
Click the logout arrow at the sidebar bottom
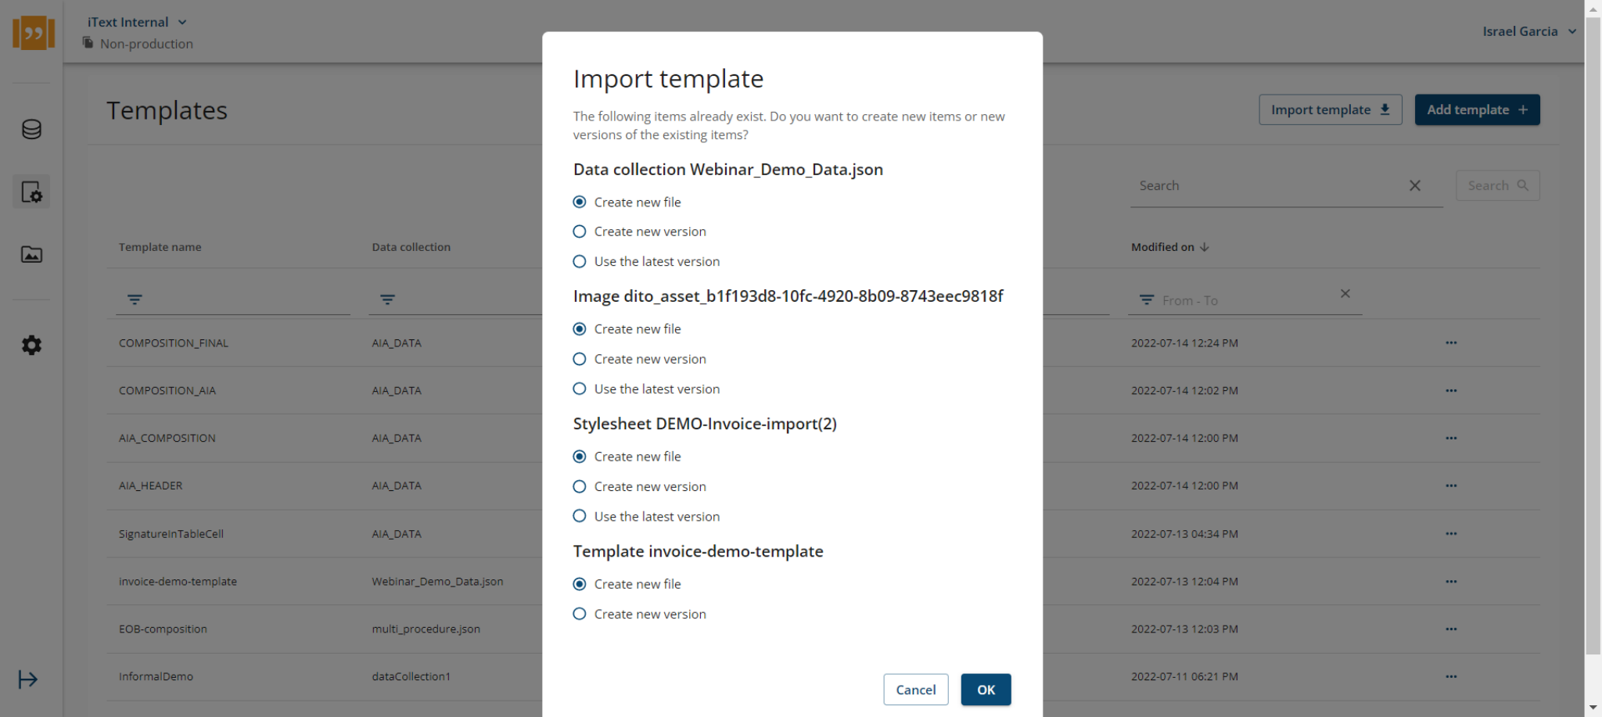28,679
